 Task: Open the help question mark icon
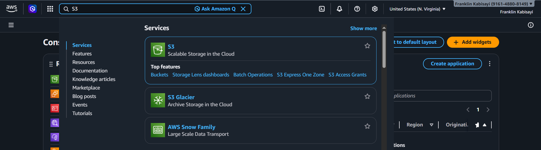[357, 9]
